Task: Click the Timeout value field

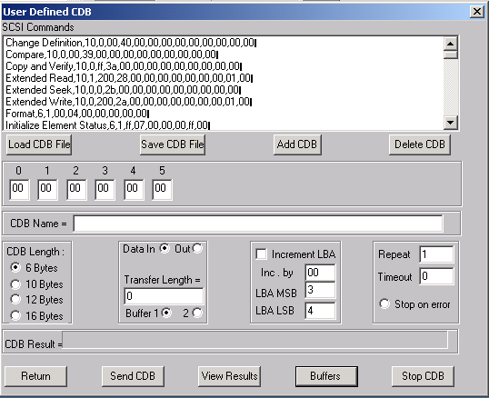Action: 436,276
